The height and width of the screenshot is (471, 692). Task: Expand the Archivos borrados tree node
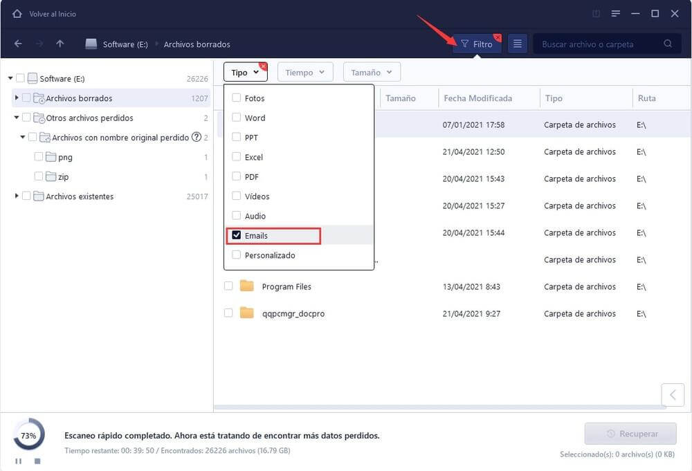17,98
